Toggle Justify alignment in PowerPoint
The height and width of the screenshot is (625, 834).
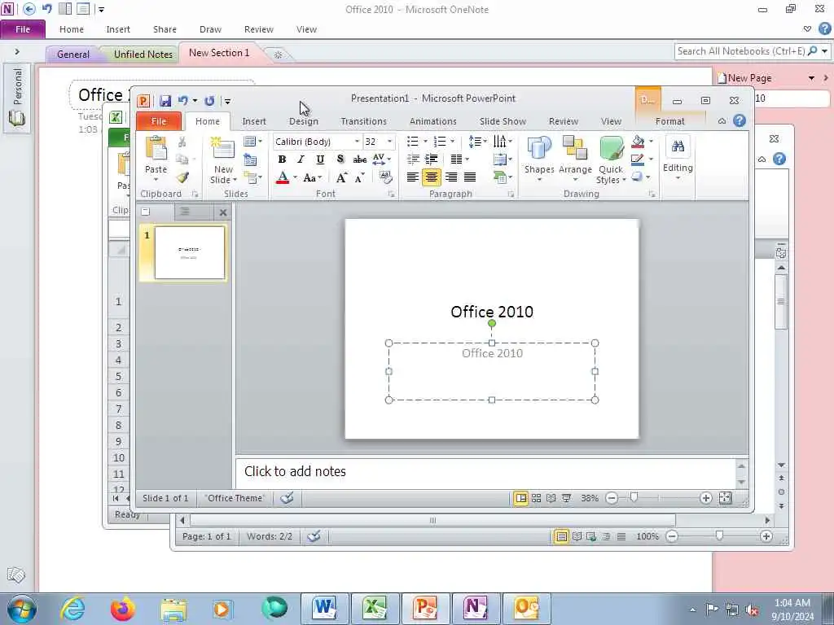pos(470,177)
